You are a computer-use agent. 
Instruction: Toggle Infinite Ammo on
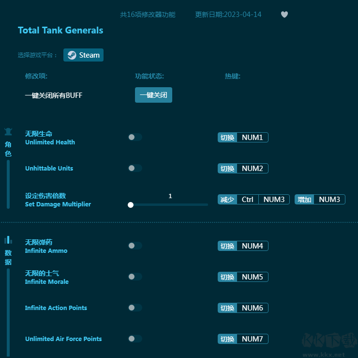134,246
